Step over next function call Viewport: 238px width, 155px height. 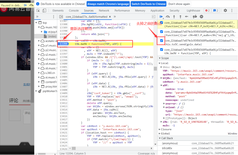click(x=168, y=17)
